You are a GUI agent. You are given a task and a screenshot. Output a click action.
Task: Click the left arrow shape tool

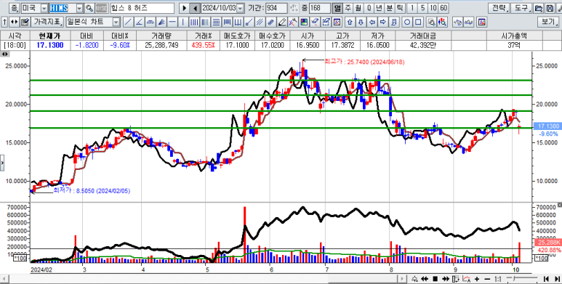coord(372,23)
